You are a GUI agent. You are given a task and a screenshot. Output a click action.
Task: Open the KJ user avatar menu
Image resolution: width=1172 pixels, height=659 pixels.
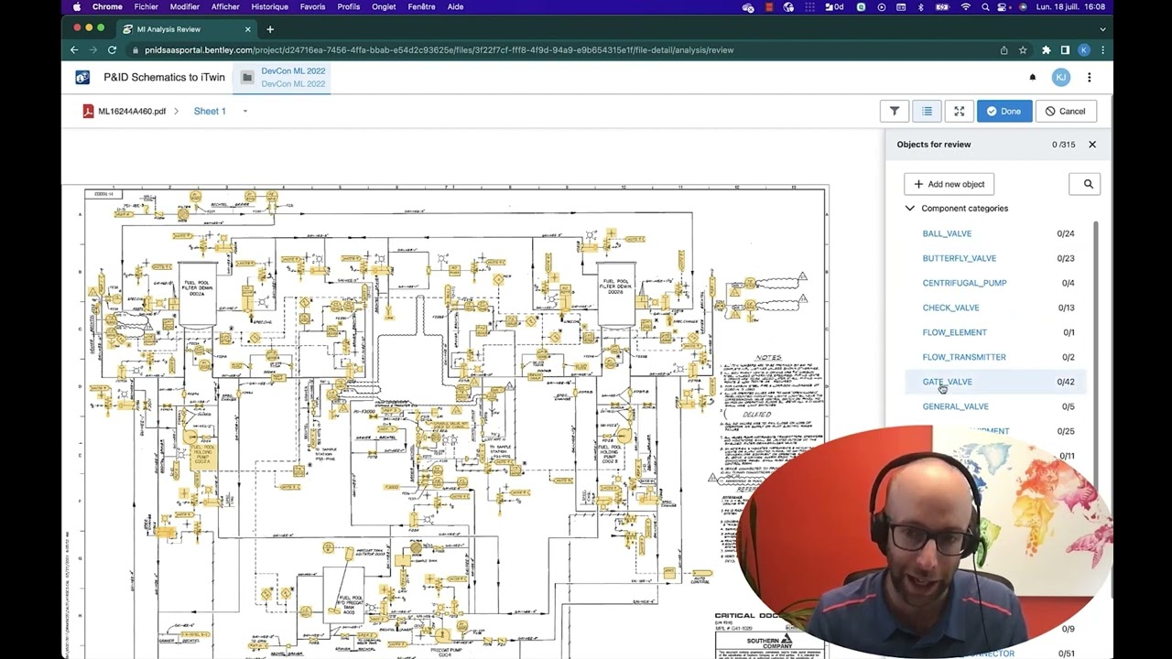pyautogui.click(x=1060, y=78)
